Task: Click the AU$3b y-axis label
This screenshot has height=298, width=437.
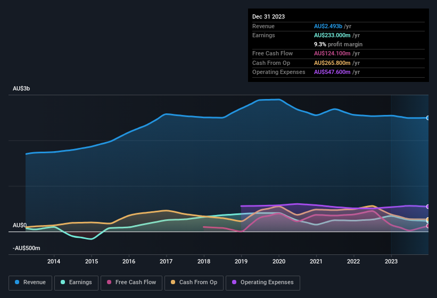Action: [21, 88]
